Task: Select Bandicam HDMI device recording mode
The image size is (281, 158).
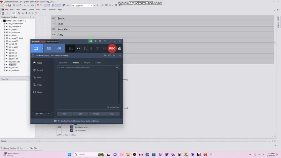Action: coord(49,48)
